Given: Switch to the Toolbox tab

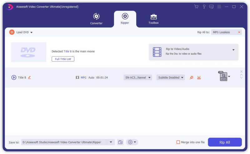Looking at the screenshot, I should (x=153, y=19).
